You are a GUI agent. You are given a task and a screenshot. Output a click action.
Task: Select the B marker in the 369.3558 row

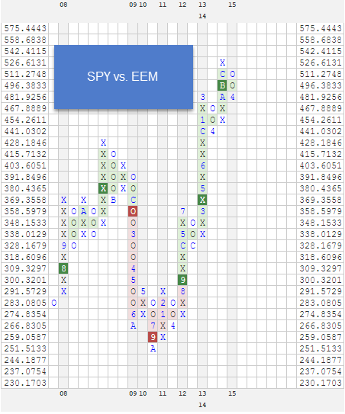click(x=114, y=200)
